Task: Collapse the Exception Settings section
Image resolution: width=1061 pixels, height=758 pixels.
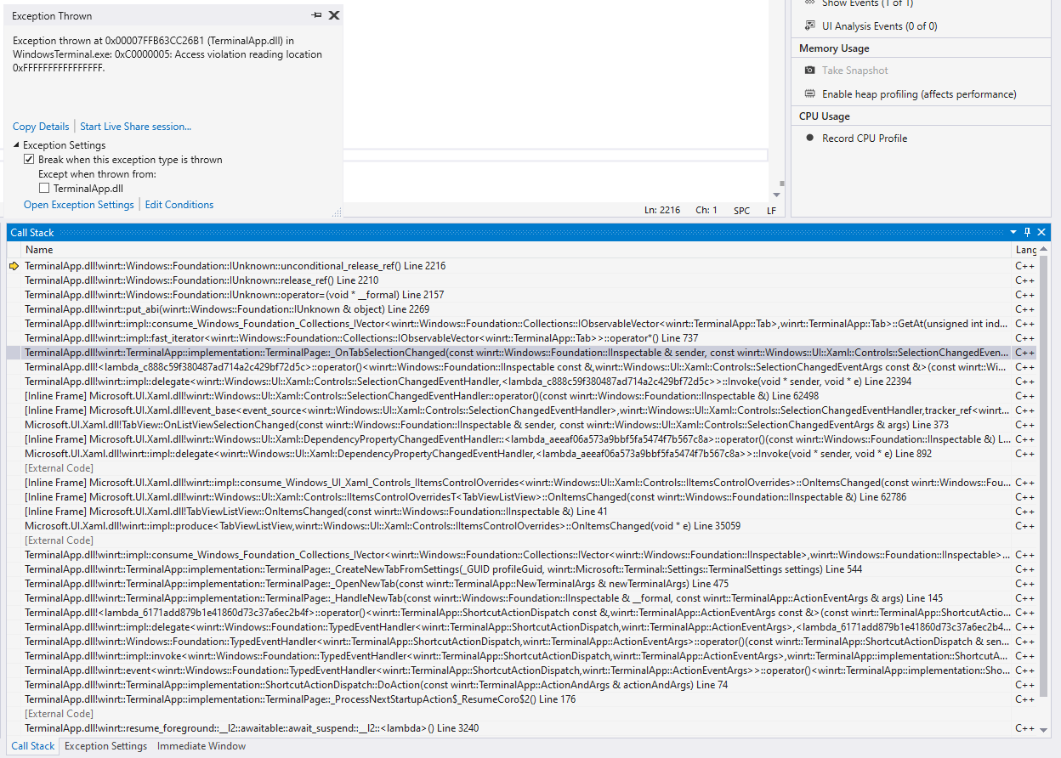Action: pyautogui.click(x=16, y=145)
